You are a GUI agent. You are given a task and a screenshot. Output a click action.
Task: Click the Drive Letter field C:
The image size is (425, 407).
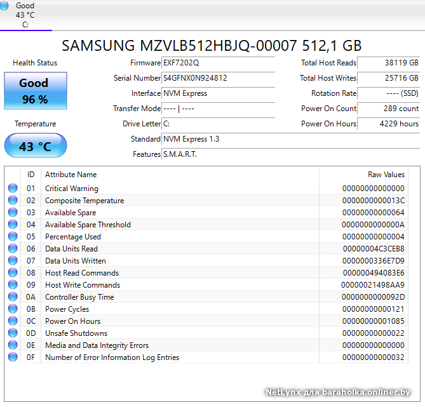click(x=218, y=124)
